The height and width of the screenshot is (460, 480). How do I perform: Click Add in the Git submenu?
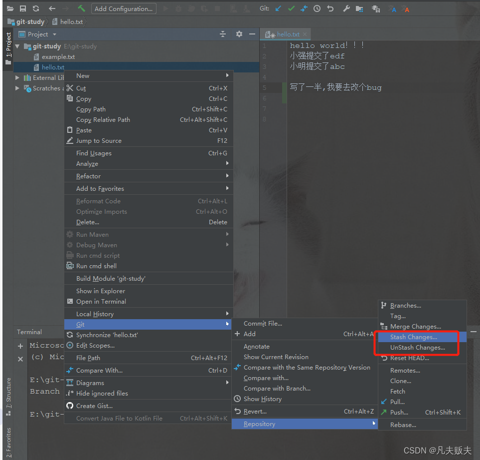point(305,334)
